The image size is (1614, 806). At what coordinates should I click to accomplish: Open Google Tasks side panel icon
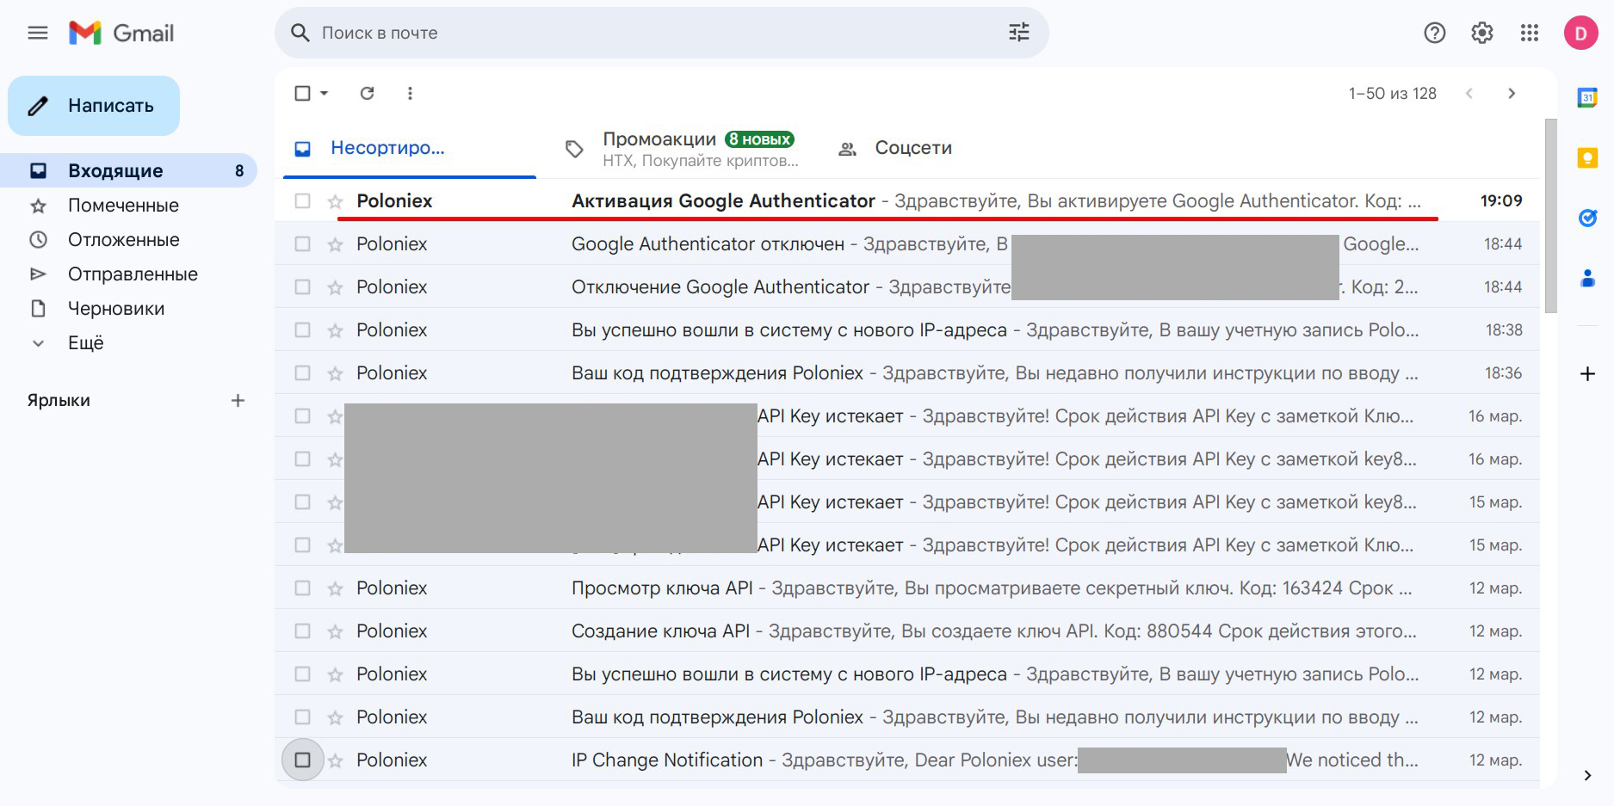click(1587, 218)
